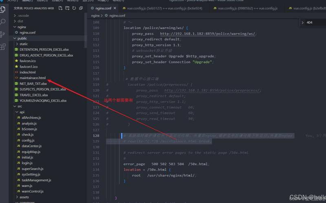This screenshot has height=203, width=326.
Task: Click the New File icon in explorer header
Action: (x=60, y=8)
